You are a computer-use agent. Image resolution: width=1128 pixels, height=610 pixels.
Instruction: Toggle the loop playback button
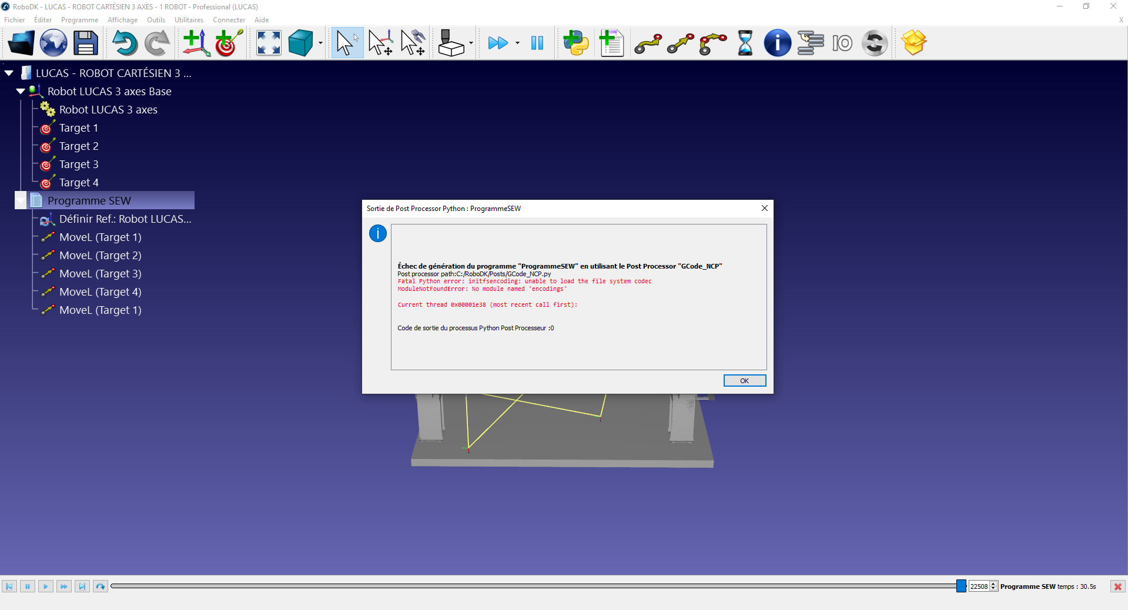(x=101, y=586)
